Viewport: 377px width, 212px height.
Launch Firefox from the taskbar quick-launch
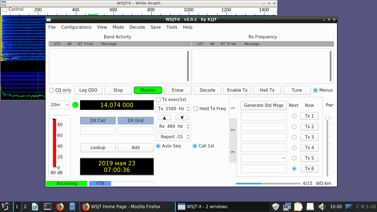point(60,206)
